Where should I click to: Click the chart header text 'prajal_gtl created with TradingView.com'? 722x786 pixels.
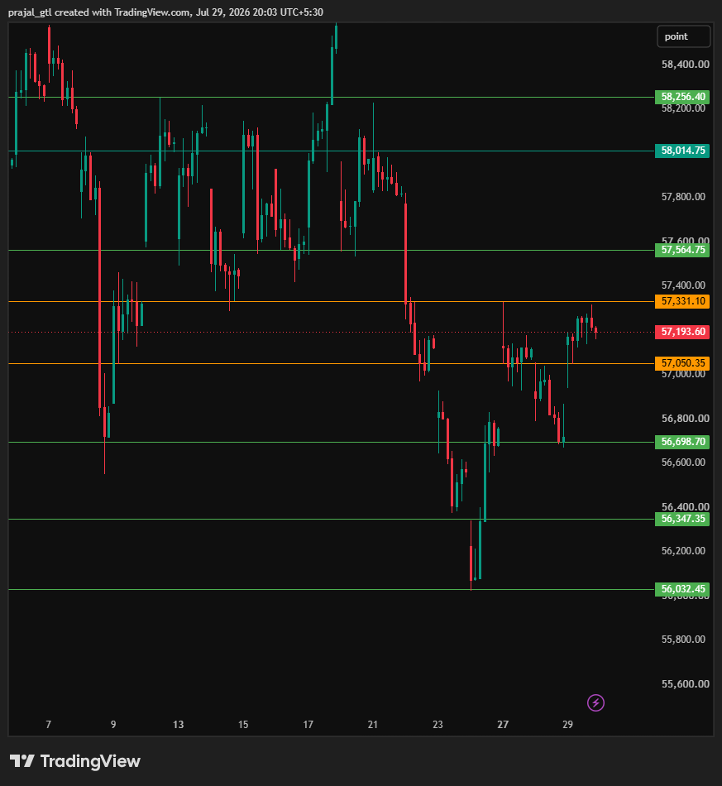(x=99, y=12)
